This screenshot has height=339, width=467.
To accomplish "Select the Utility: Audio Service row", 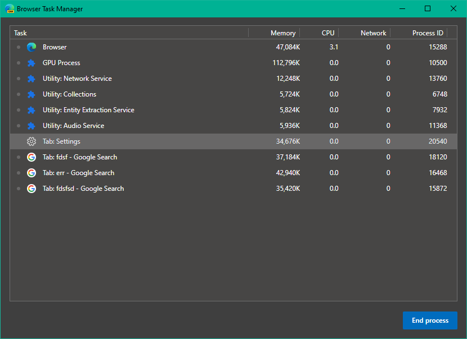I will pos(234,126).
